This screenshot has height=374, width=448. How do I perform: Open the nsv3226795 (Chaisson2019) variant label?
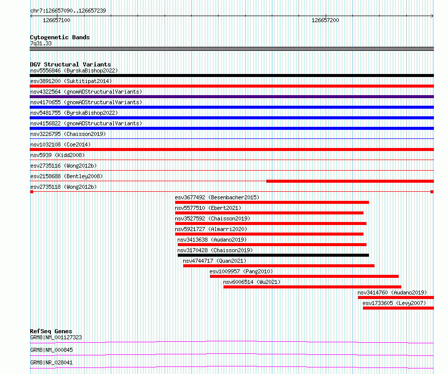click(68, 134)
